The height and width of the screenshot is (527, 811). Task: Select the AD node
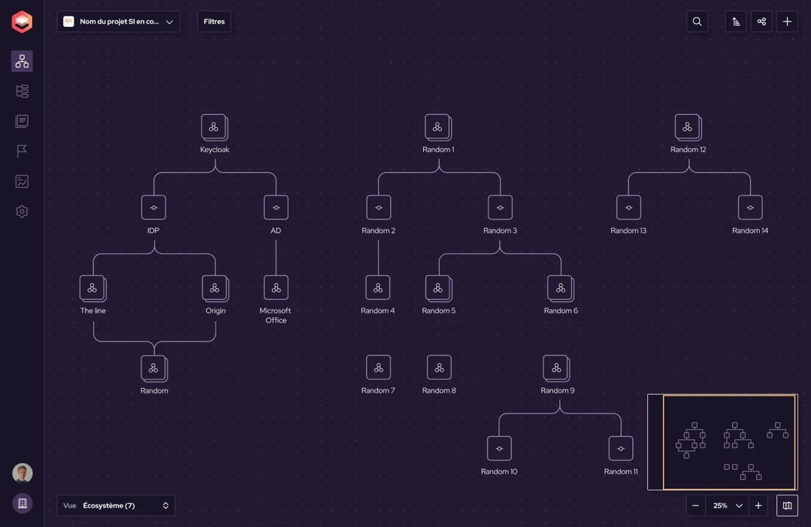(x=276, y=207)
